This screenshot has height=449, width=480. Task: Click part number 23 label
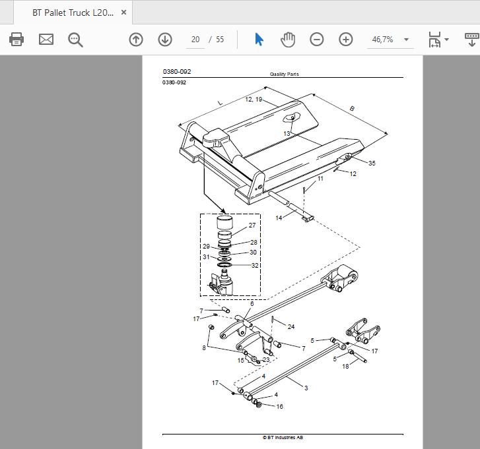click(266, 360)
